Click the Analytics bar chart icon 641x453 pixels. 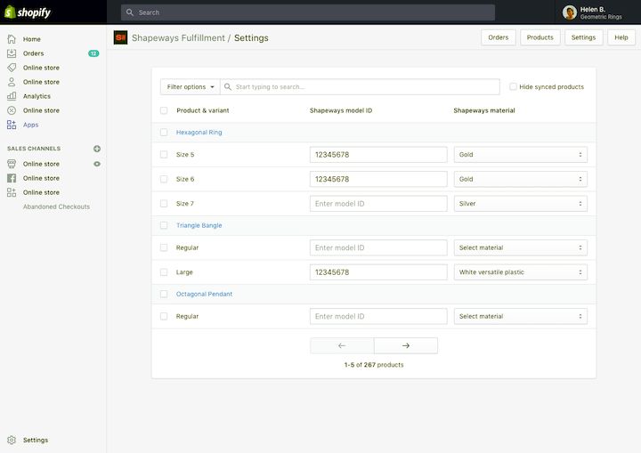click(12, 96)
